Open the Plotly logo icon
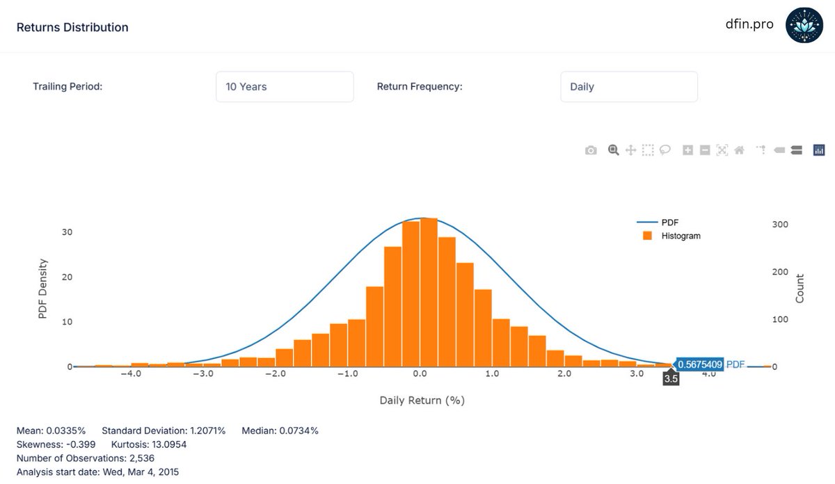The width and height of the screenshot is (835, 484). 819,150
